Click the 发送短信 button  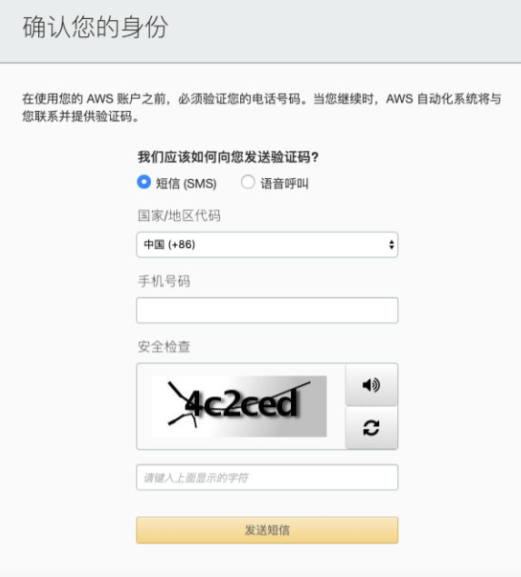[x=267, y=530]
